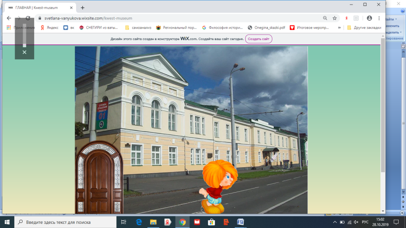This screenshot has height=228, width=406.
Task: View site info via lock icon
Action: [x=40, y=18]
